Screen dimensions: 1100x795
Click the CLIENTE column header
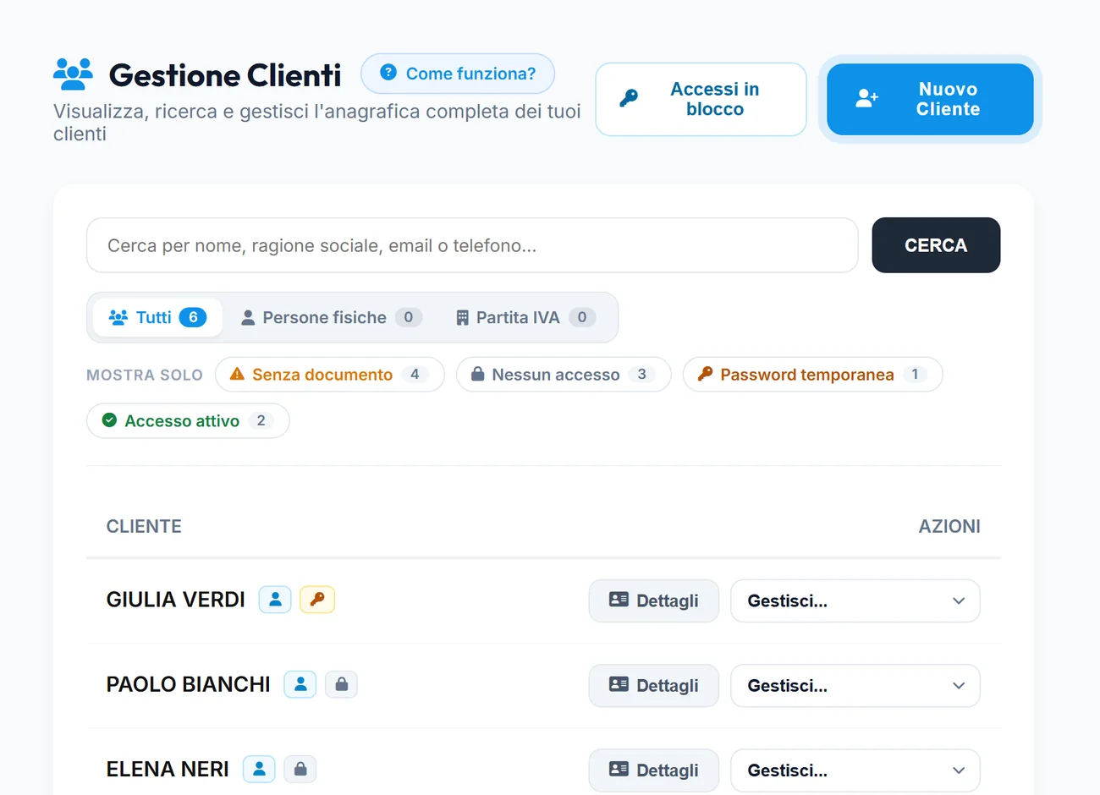point(144,526)
